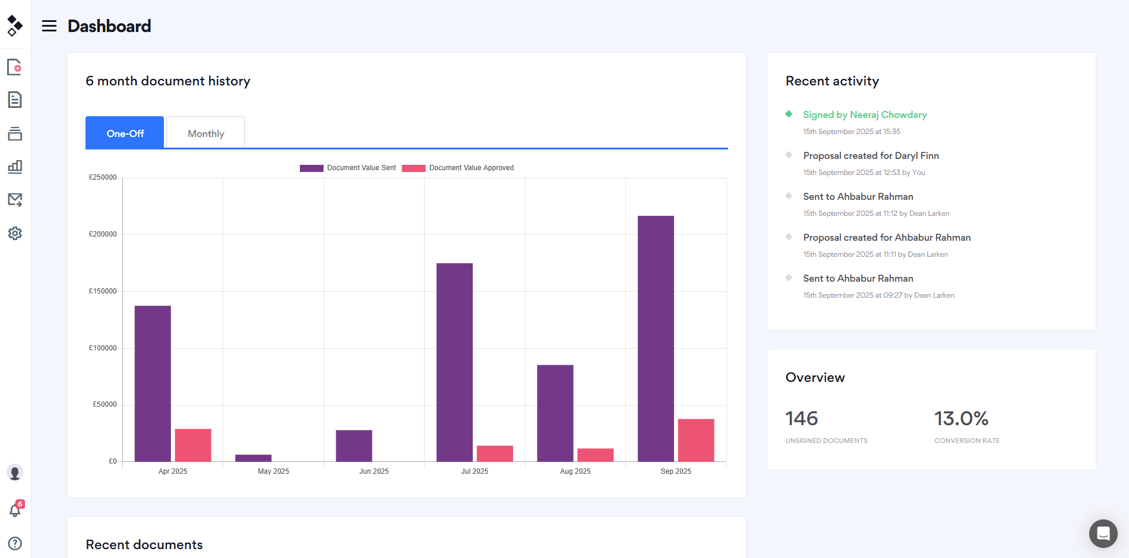The image size is (1129, 558).
Task: Click the Dashboard page title
Action: point(109,26)
